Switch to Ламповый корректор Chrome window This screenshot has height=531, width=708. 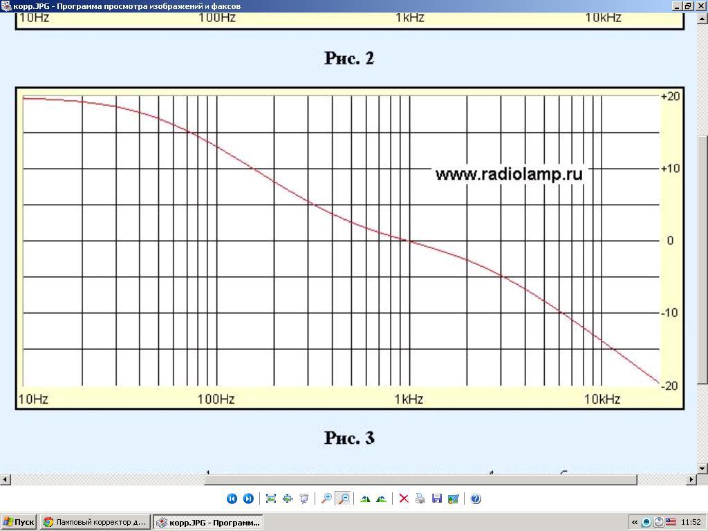tap(95, 522)
